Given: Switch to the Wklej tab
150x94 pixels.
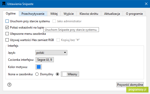Looking at the screenshot, I should click(54, 14).
